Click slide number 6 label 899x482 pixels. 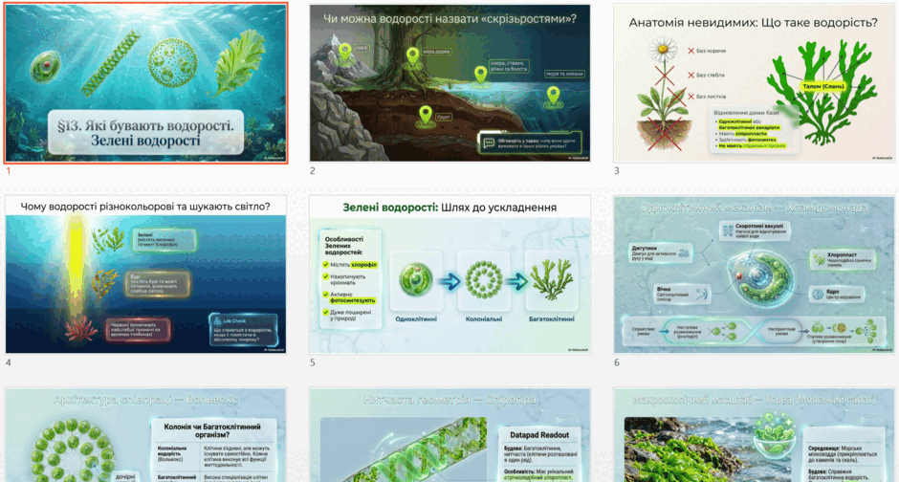click(616, 362)
